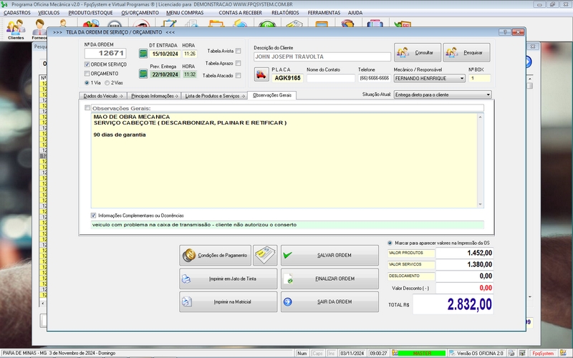Image resolution: width=573 pixels, height=358 pixels.
Task: Open the RELATÓRIOS menu
Action: pyautogui.click(x=285, y=13)
